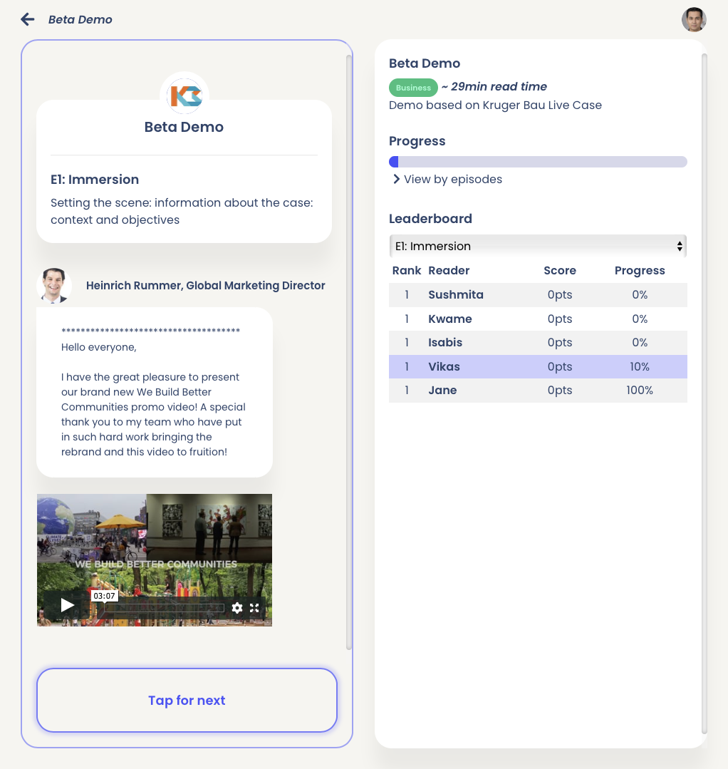The image size is (728, 769).
Task: Play the promo video
Action: pyautogui.click(x=68, y=606)
